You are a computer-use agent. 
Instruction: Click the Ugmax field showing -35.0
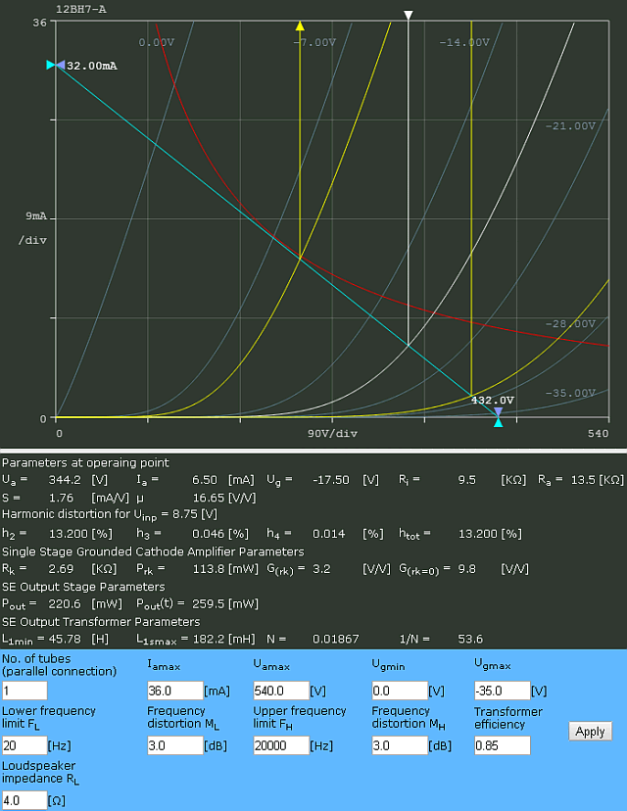click(502, 691)
